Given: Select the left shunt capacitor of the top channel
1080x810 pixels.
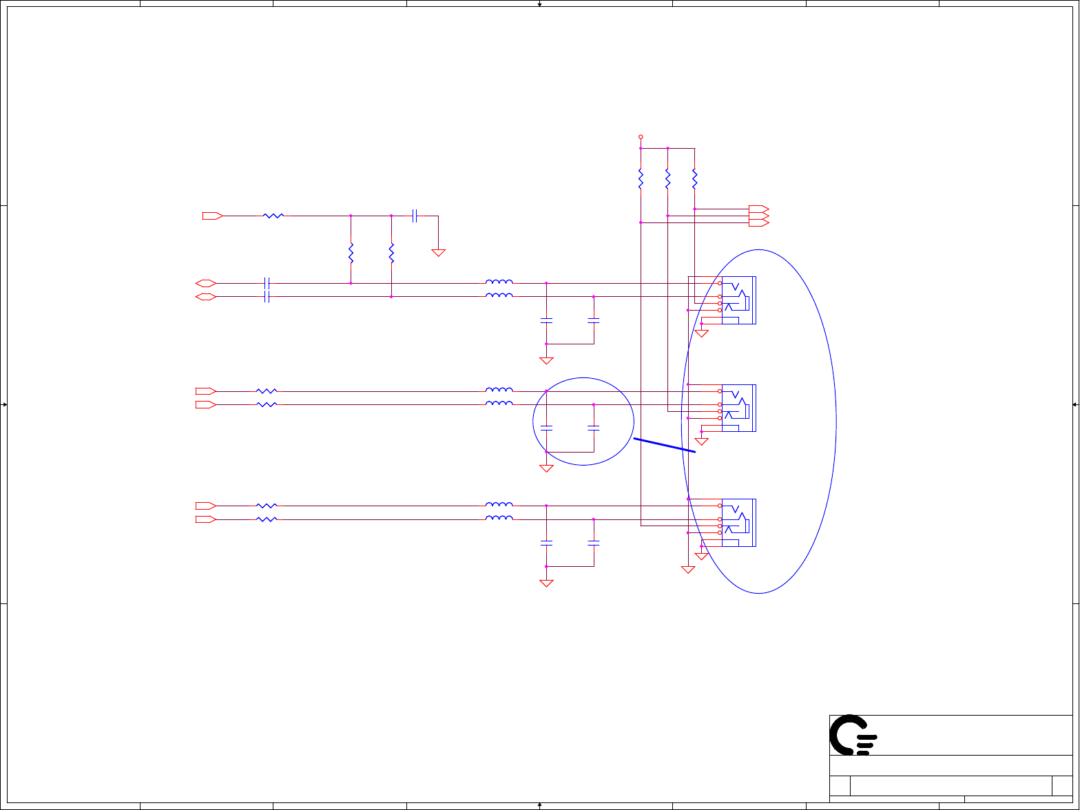Looking at the screenshot, I should pos(546,320).
